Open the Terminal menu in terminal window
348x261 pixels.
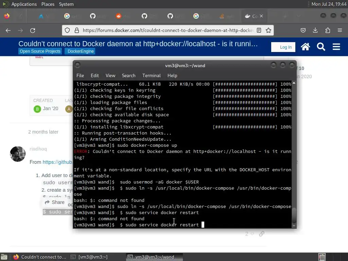(151, 75)
